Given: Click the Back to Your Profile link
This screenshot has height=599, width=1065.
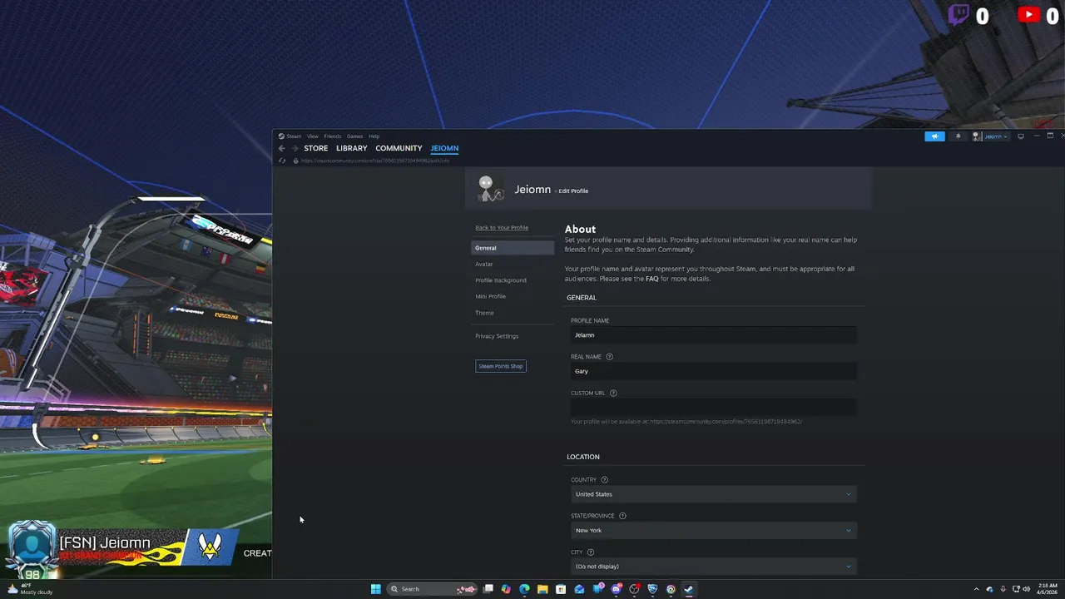Looking at the screenshot, I should click(x=502, y=228).
